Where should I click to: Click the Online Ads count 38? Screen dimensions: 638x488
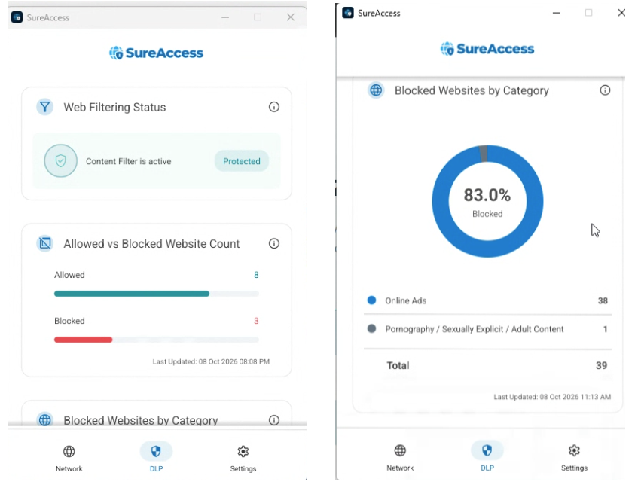click(603, 300)
